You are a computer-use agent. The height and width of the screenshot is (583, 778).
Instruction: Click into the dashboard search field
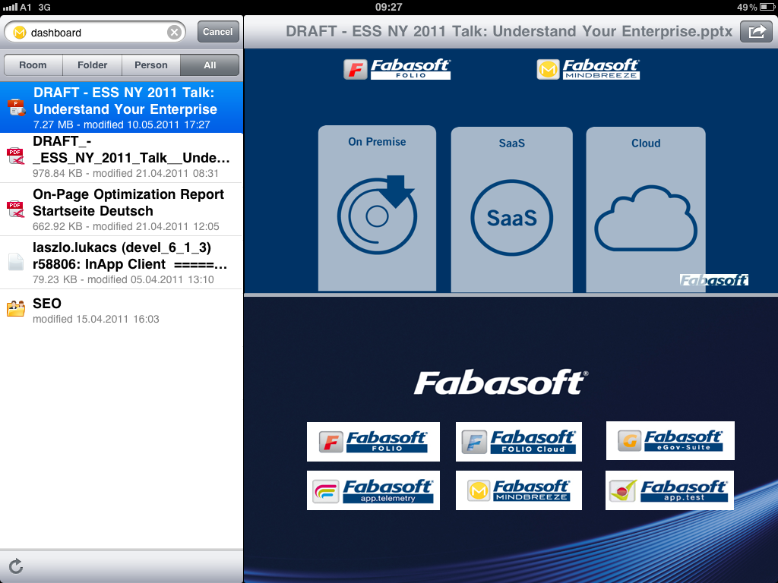pyautogui.click(x=95, y=33)
